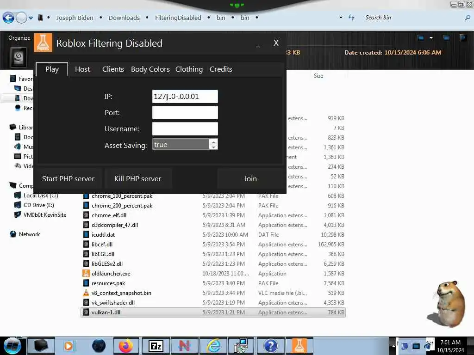The height and width of the screenshot is (355, 474).
Task: Open recent locations dropdown arrow
Action: pos(31,18)
